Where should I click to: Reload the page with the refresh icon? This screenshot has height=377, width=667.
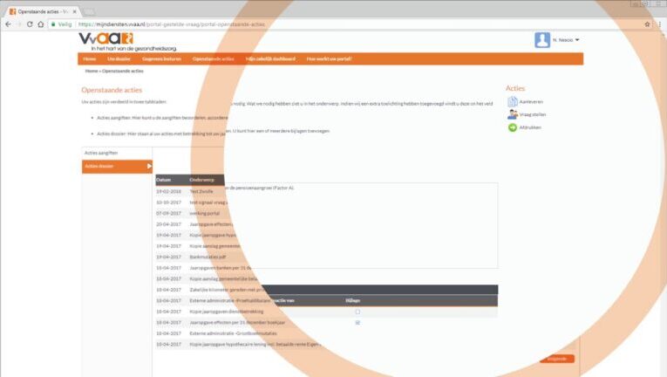(30, 24)
